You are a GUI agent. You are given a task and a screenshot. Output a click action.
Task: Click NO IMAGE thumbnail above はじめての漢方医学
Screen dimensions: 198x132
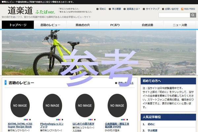[85, 106]
